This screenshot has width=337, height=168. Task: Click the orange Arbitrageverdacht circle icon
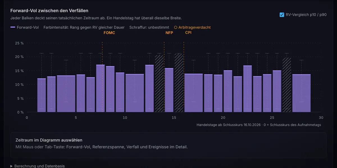pos(176,27)
